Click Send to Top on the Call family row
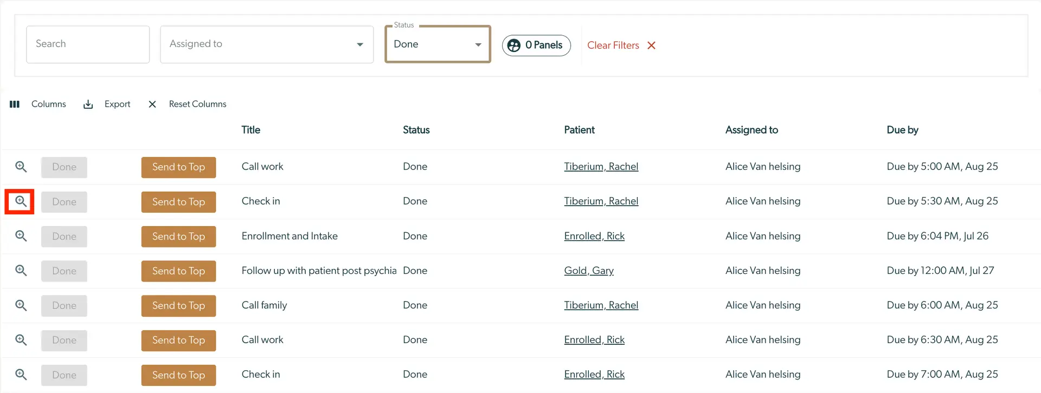 click(x=178, y=305)
